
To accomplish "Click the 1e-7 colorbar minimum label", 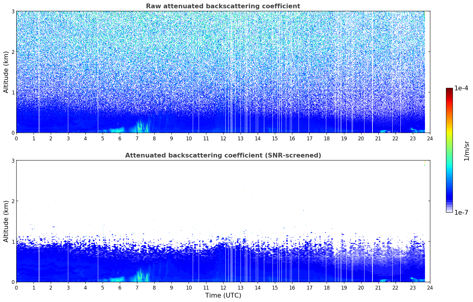I will tap(461, 212).
